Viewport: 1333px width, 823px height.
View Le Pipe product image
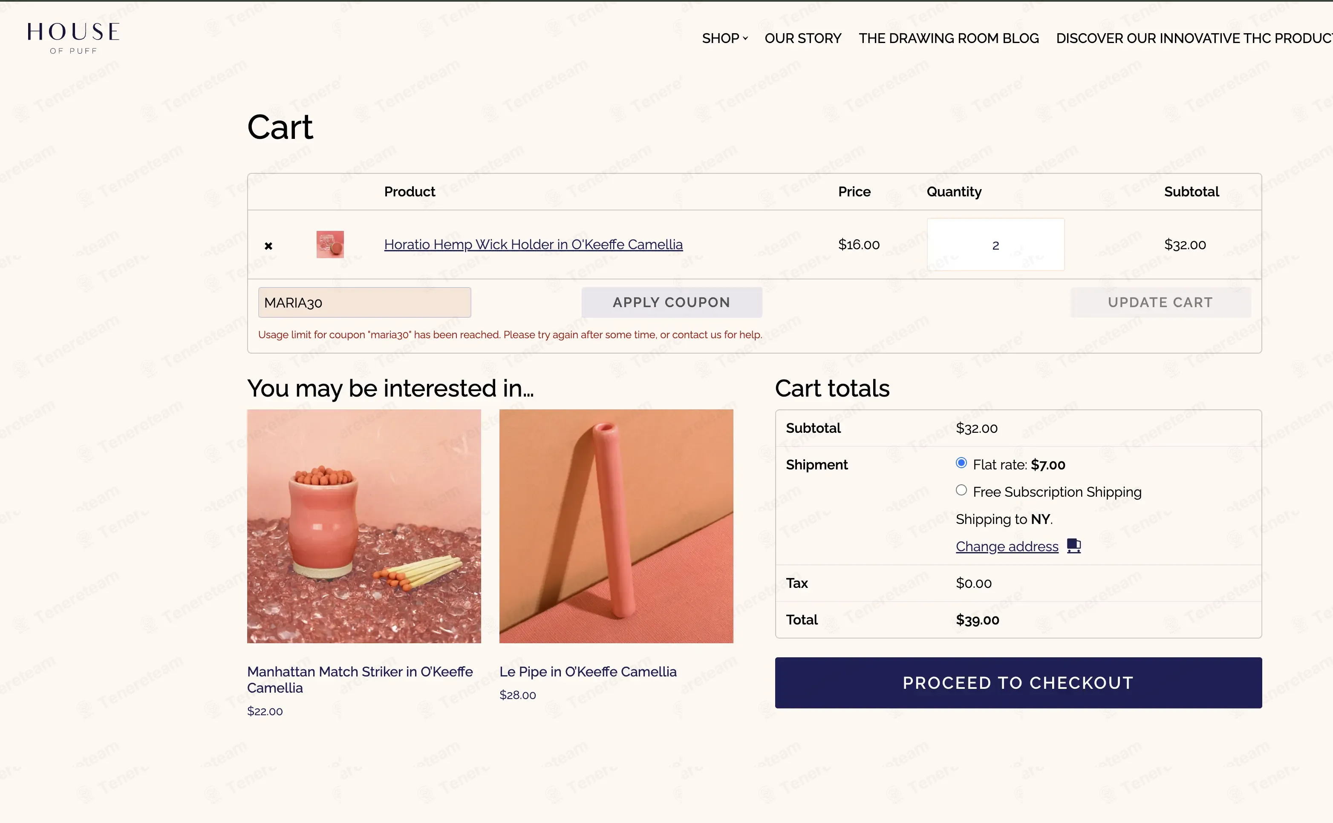pos(616,526)
